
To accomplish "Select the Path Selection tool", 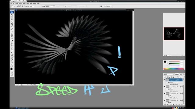I will tap(12, 53).
